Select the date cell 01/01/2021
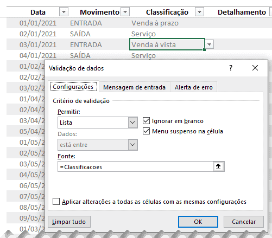Image resolution: width=272 pixels, height=238 pixels. (38, 23)
